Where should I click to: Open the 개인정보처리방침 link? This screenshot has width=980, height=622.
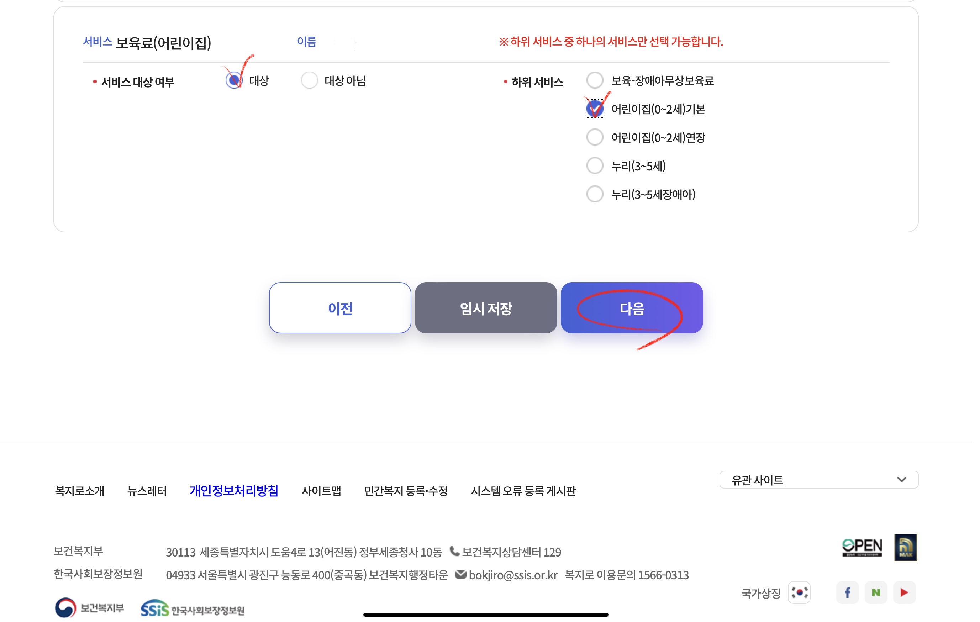pos(233,491)
